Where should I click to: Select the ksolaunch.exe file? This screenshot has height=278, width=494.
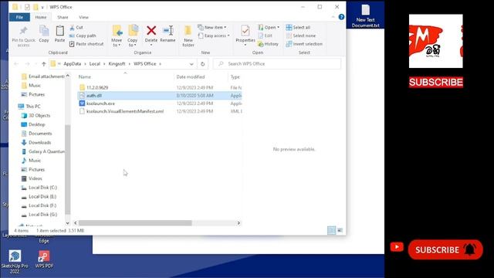pyautogui.click(x=100, y=103)
